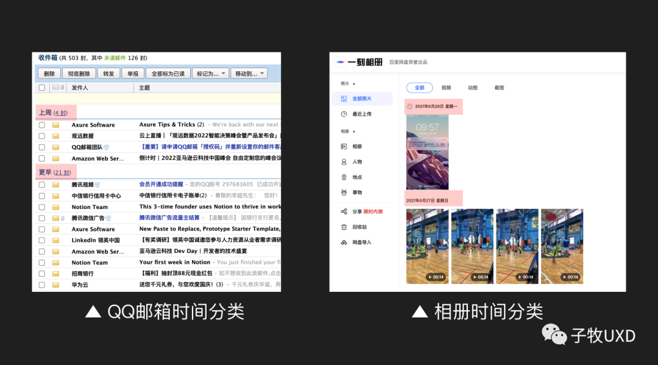Switch to the 全部 tab in album
The image size is (658, 365).
tap(419, 88)
